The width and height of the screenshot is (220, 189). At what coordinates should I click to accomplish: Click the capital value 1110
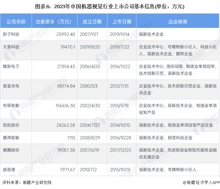pyautogui.click(x=71, y=138)
